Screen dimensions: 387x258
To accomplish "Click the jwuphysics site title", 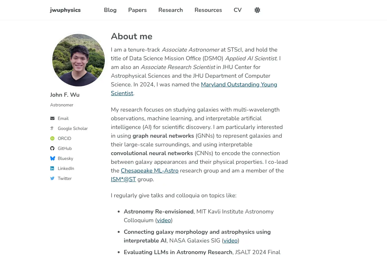I will [x=65, y=10].
